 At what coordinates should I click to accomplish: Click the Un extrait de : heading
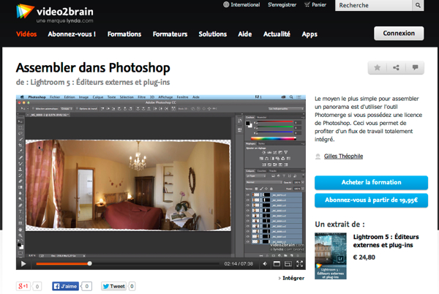click(340, 225)
